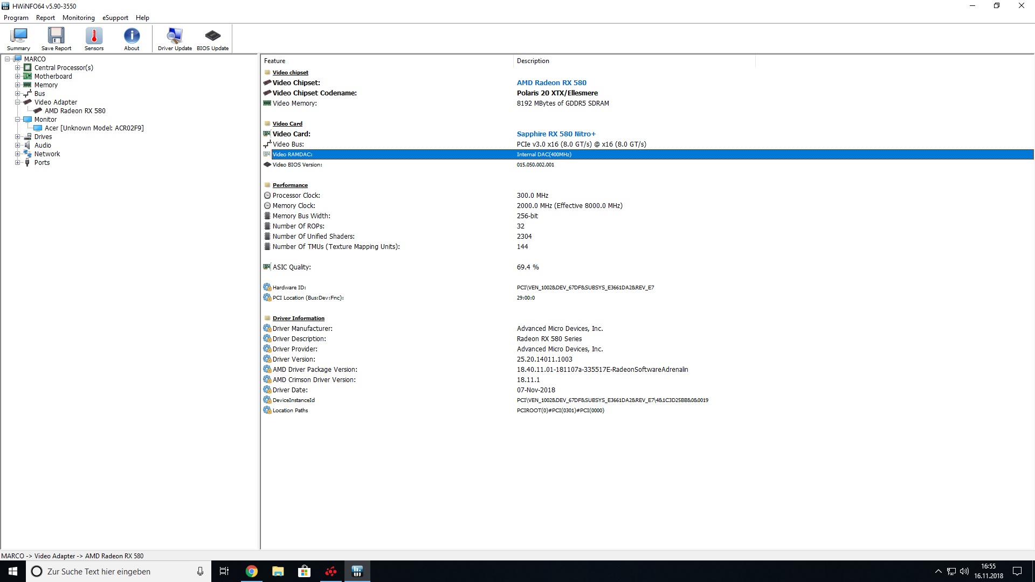The image size is (1035, 582).
Task: Select the Acer monitor tree item
Action: (x=94, y=128)
